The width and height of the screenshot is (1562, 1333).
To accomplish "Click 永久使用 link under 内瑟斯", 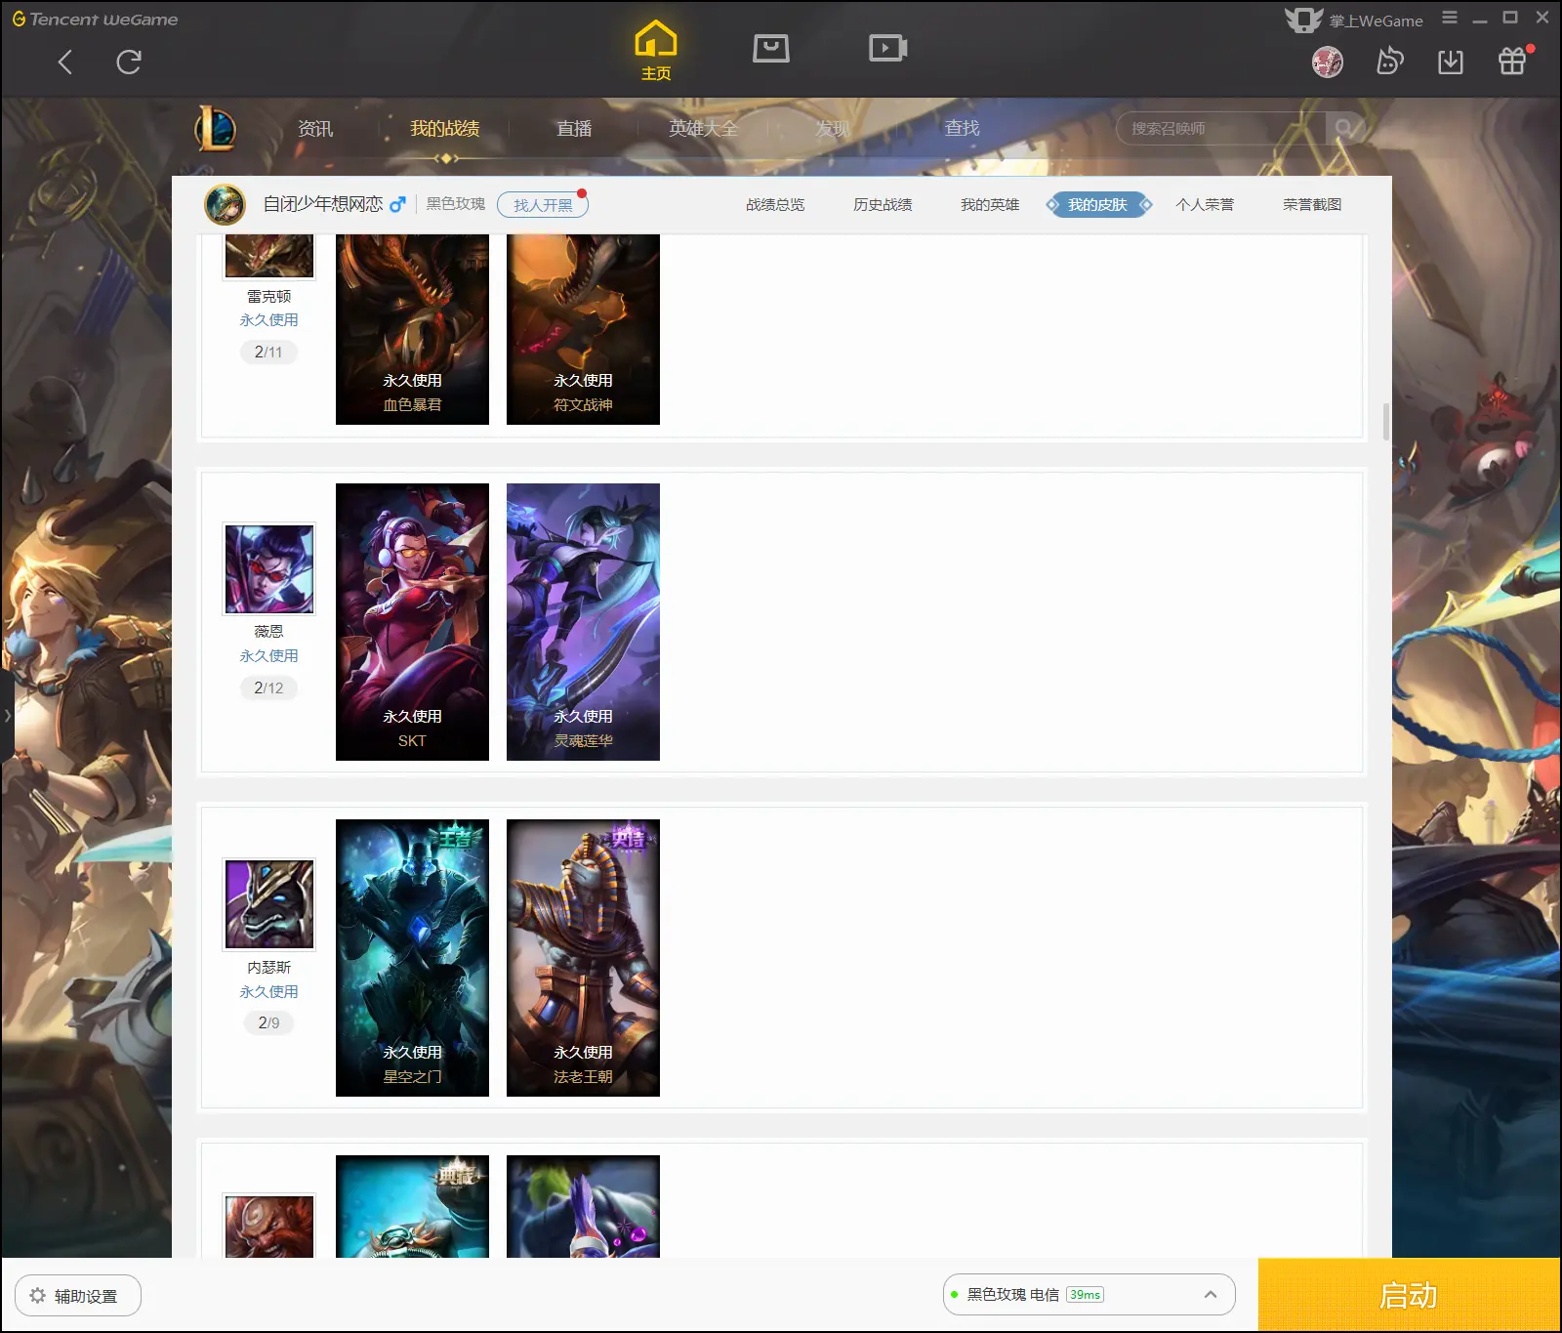I will (268, 992).
